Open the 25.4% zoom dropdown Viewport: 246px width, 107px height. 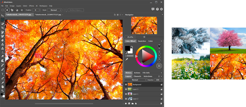coord(130,37)
